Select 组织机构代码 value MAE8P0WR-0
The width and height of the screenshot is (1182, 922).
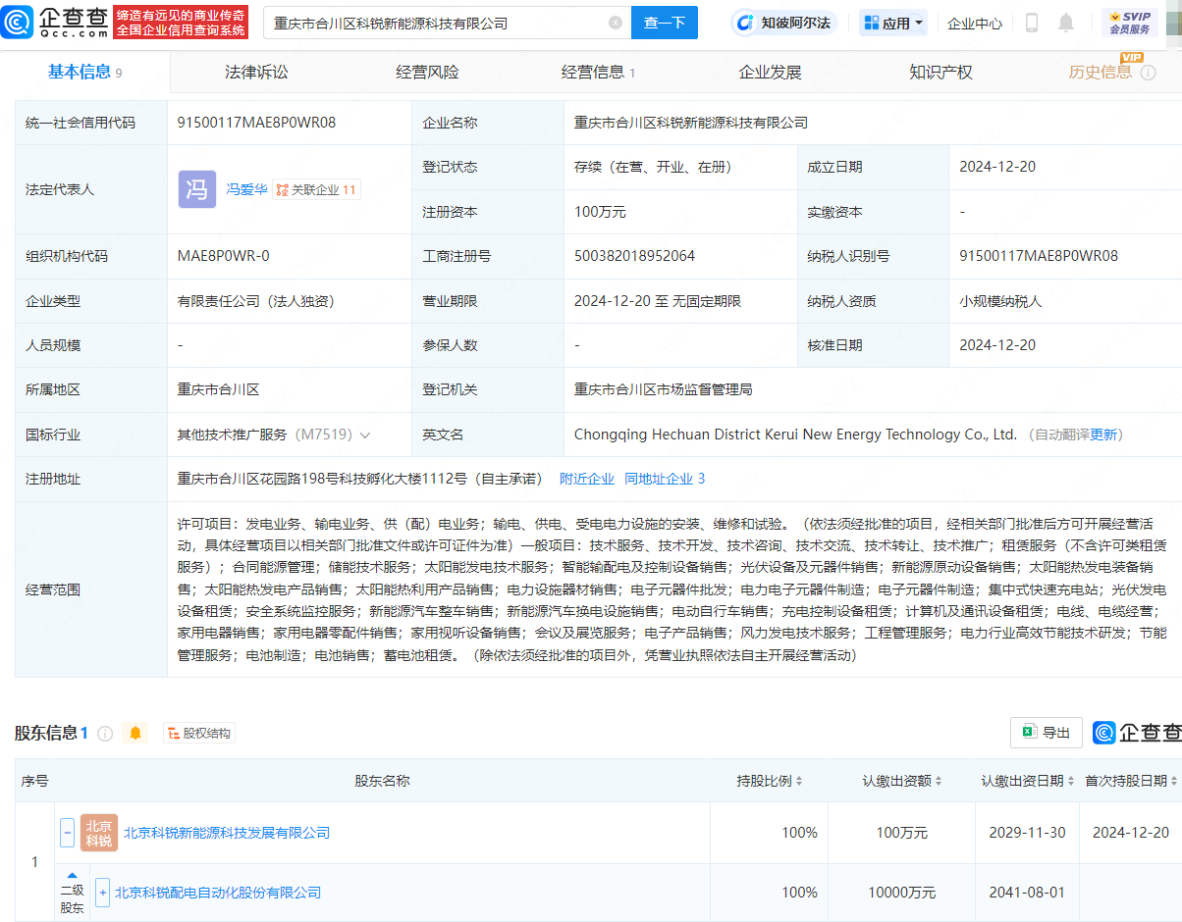(224, 256)
